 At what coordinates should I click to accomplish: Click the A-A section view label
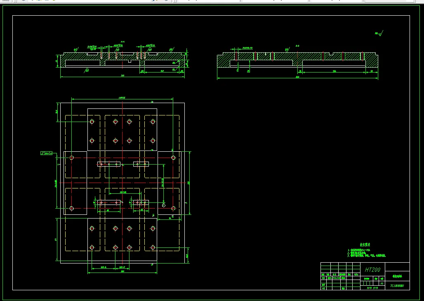[122, 42]
